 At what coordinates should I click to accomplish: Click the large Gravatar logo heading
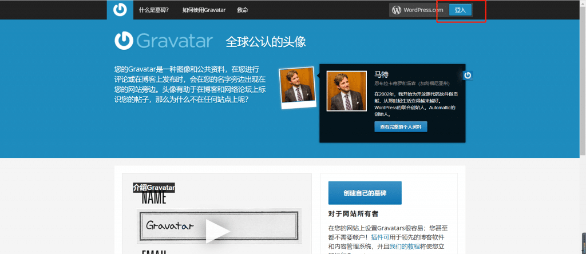coord(164,41)
